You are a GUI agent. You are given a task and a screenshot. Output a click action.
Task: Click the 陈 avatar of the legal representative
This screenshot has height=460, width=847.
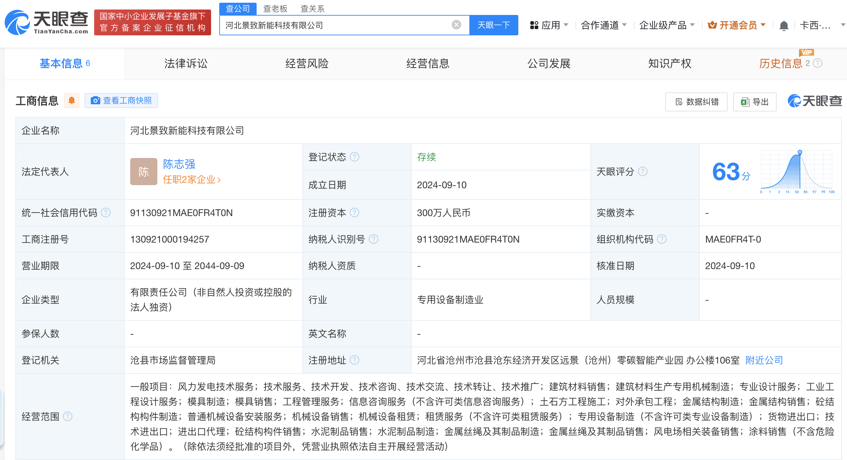(x=143, y=172)
